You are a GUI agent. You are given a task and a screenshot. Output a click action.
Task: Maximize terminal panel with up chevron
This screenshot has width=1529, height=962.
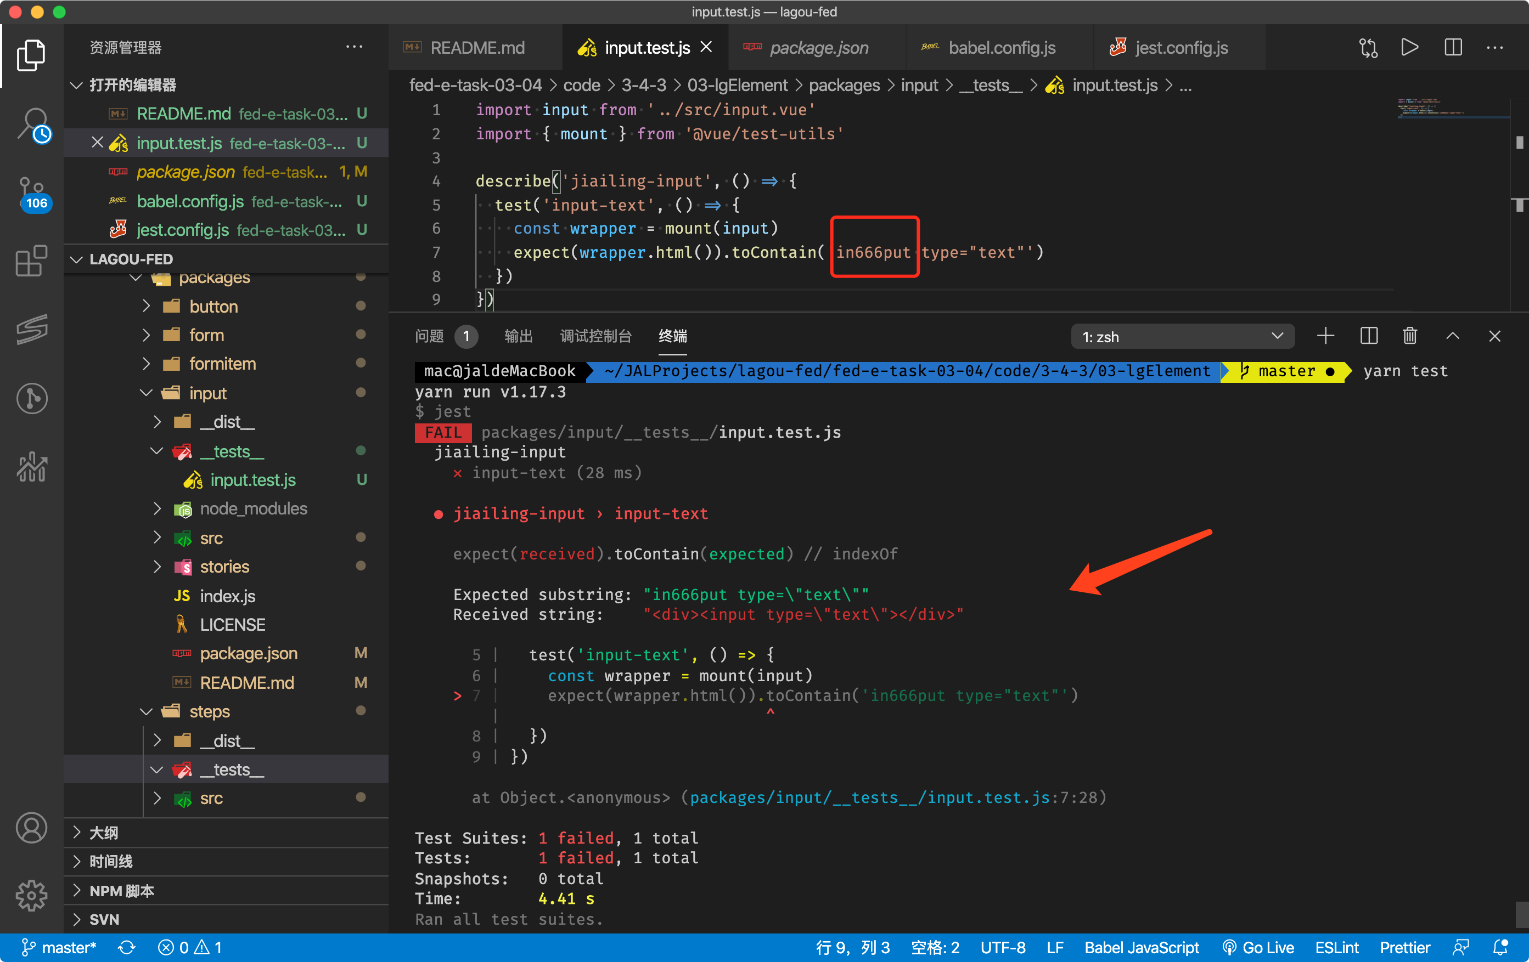pyautogui.click(x=1453, y=336)
